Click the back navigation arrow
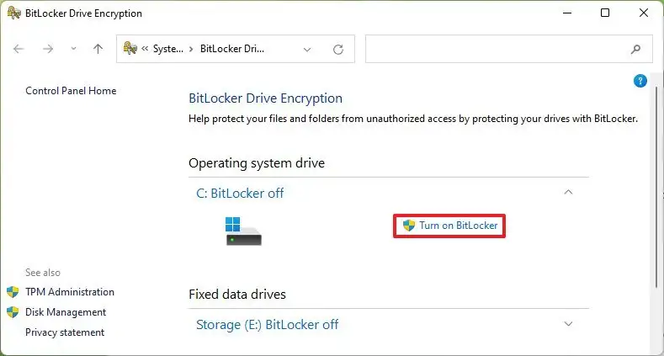Screen dimensions: 664x356 point(19,49)
